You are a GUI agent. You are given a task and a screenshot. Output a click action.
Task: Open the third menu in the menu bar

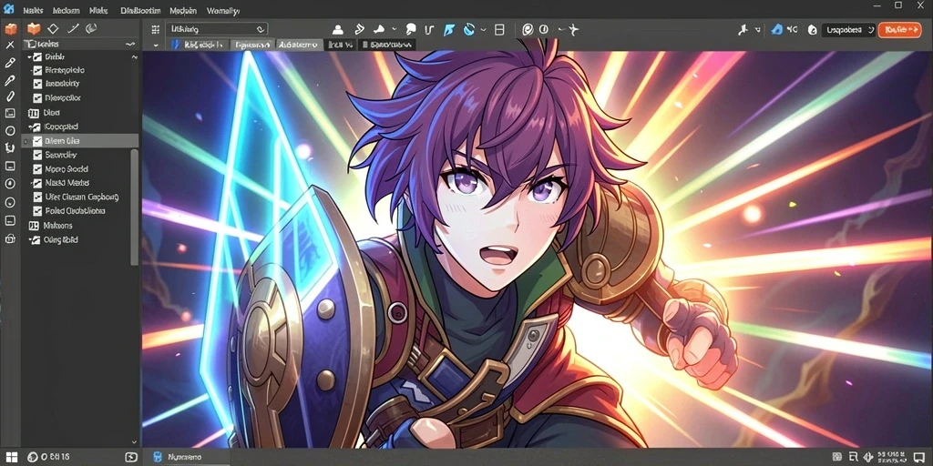[98, 11]
